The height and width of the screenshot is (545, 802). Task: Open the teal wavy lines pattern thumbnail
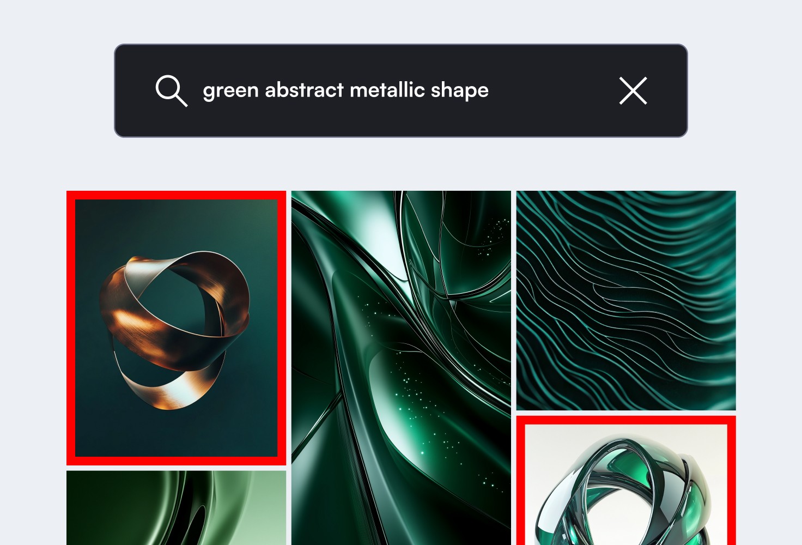click(626, 300)
